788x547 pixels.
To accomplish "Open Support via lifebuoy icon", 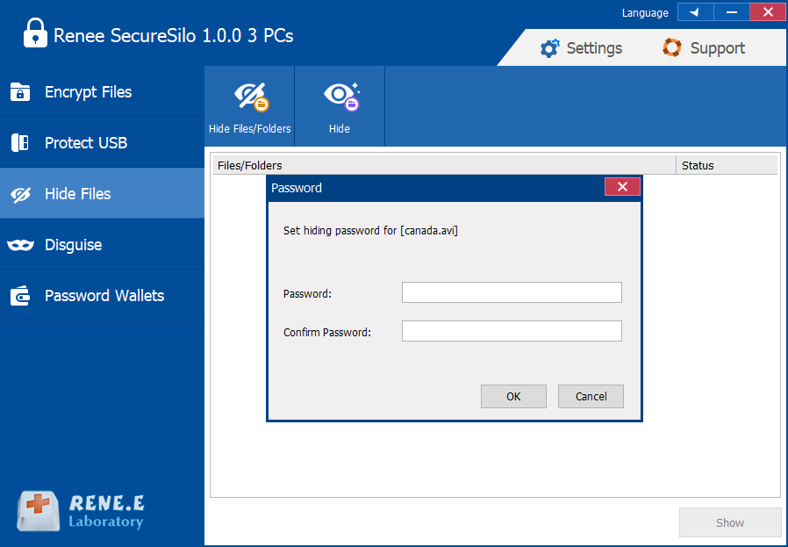I will [672, 47].
